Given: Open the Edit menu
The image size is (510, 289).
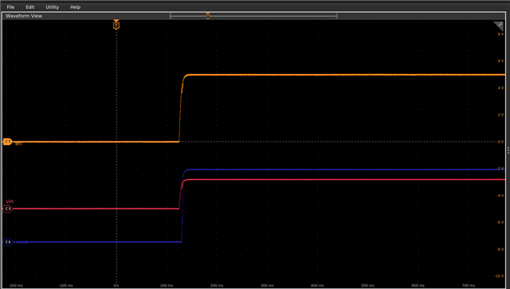Looking at the screenshot, I should point(30,7).
